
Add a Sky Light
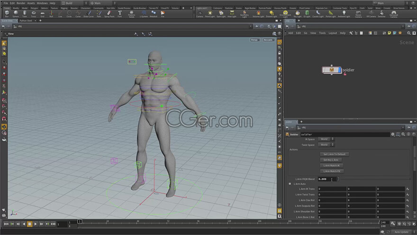[x=298, y=14]
